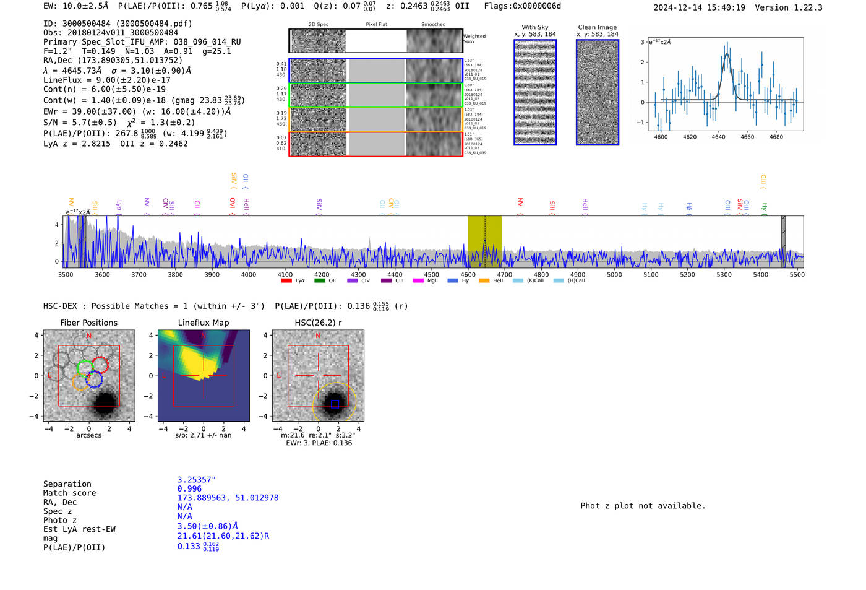This screenshot has width=866, height=590.
Task: Click the HeII orange legend swatch
Action: pyautogui.click(x=484, y=280)
